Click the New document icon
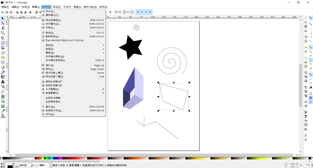Screen dimensions: 313x168 pyautogui.click(x=306, y=18)
